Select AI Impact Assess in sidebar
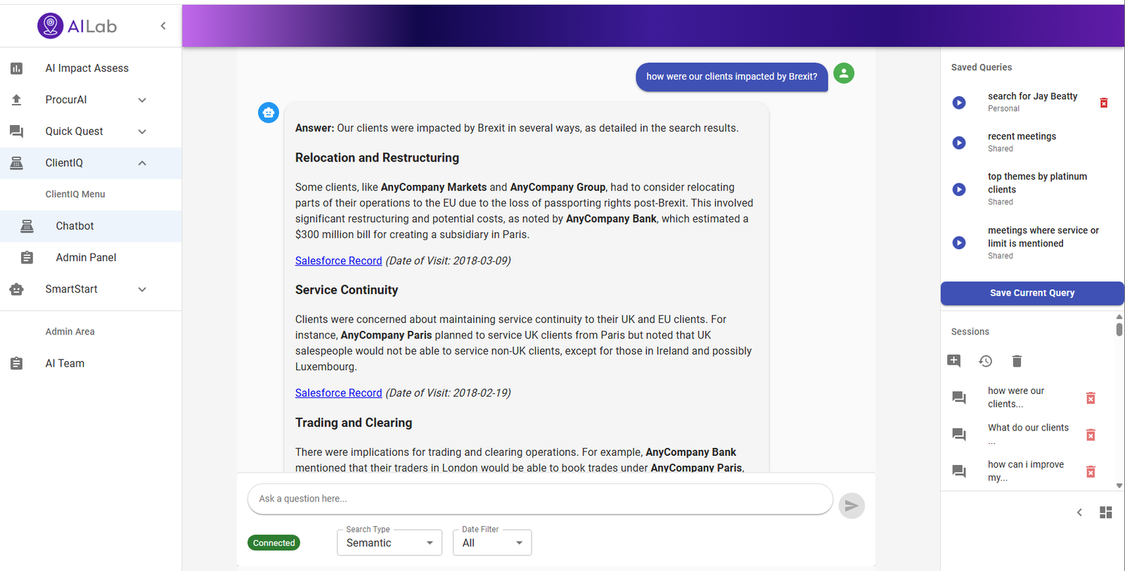Screen dimensions: 1125x571 (x=86, y=68)
